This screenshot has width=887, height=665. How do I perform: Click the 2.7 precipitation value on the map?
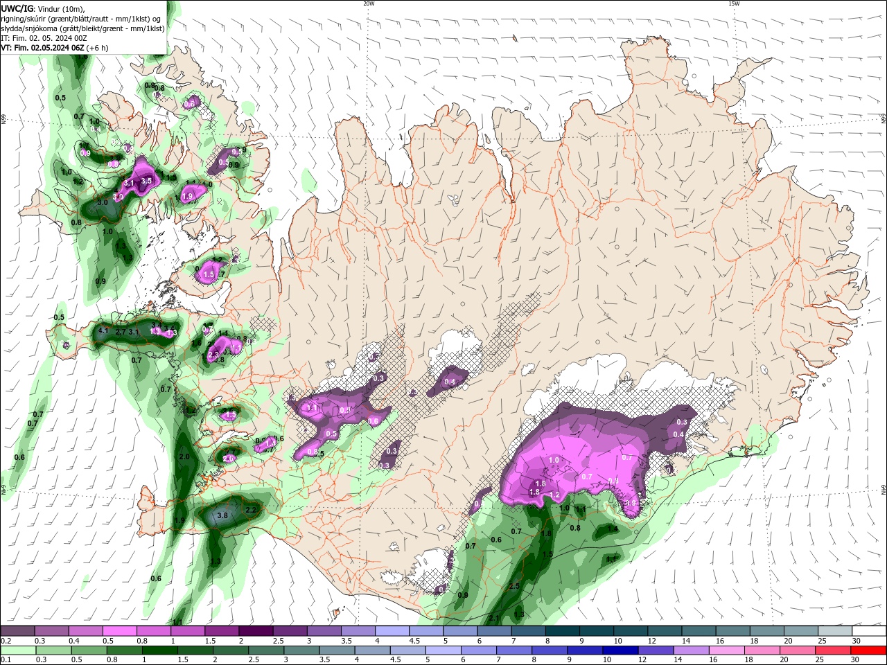click(121, 332)
